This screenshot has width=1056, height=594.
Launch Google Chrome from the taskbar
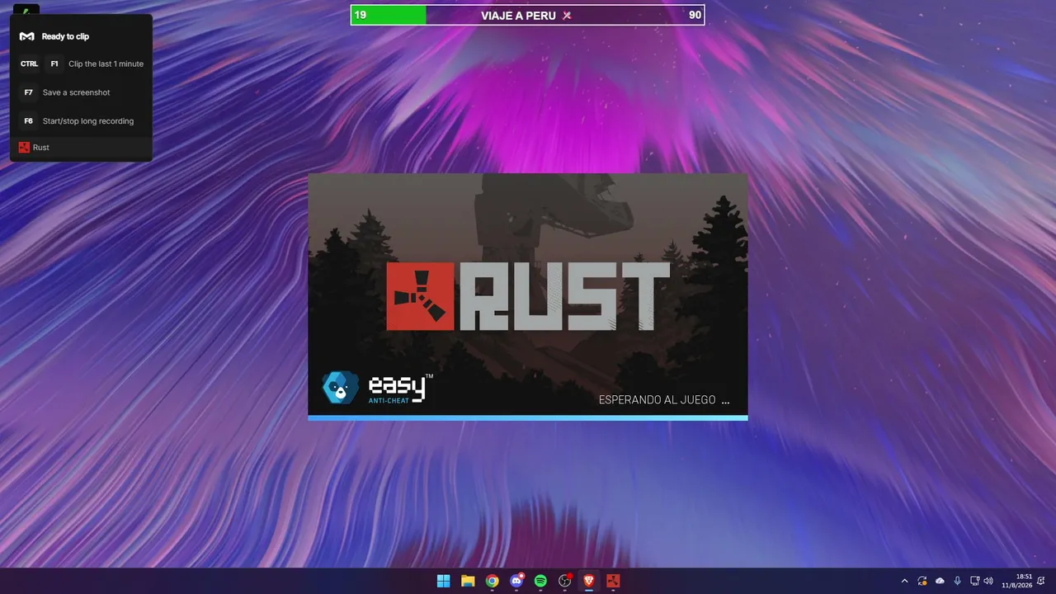(x=492, y=581)
